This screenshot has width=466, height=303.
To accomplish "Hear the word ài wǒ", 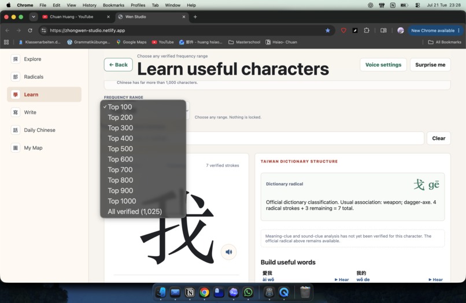I will (x=342, y=279).
